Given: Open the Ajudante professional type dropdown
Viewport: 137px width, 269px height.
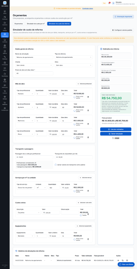Looking at the screenshot, I should tap(25, 107).
